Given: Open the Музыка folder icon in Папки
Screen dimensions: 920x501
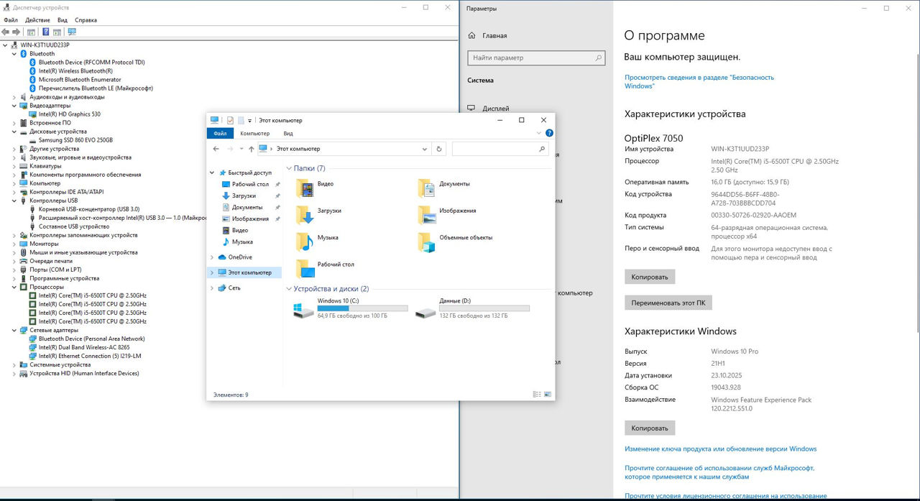Looking at the screenshot, I should pyautogui.click(x=305, y=241).
